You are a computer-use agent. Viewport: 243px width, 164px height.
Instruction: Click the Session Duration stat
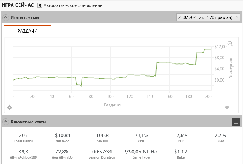pyautogui.click(x=102, y=154)
